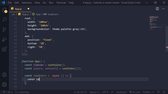The image size is (168, 94).
Task: Click the Prettier status item
Action: (148, 92)
